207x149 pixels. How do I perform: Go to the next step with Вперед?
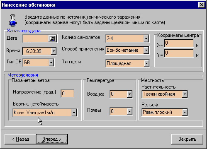point(52,139)
